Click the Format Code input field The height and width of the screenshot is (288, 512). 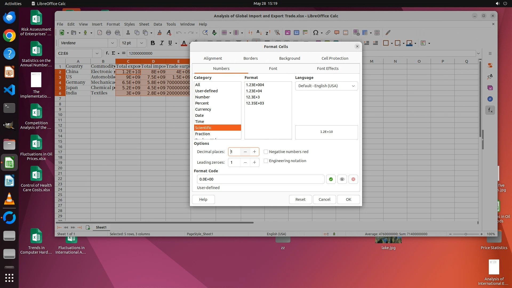(x=260, y=179)
